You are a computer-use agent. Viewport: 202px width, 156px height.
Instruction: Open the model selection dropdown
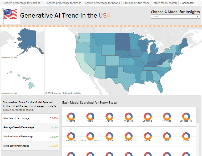click(175, 17)
